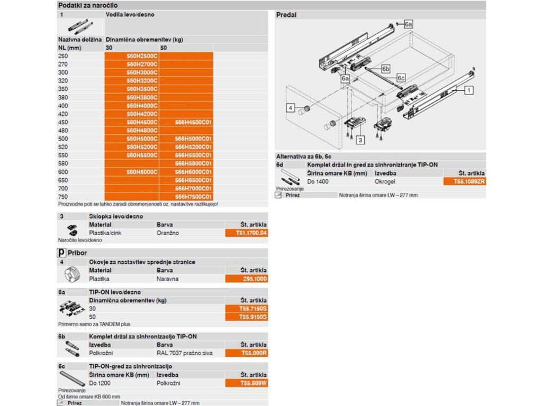
Task: Select article TS5.7150S for 30 kg
Action: [x=247, y=309]
